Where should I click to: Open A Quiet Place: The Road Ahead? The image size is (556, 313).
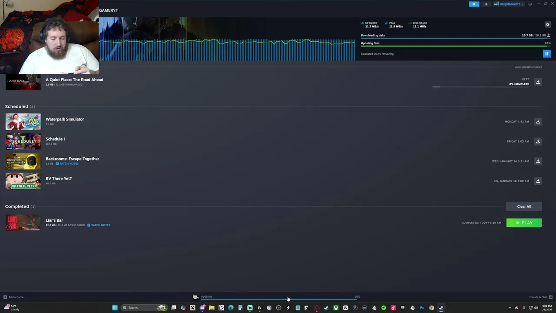pos(74,80)
